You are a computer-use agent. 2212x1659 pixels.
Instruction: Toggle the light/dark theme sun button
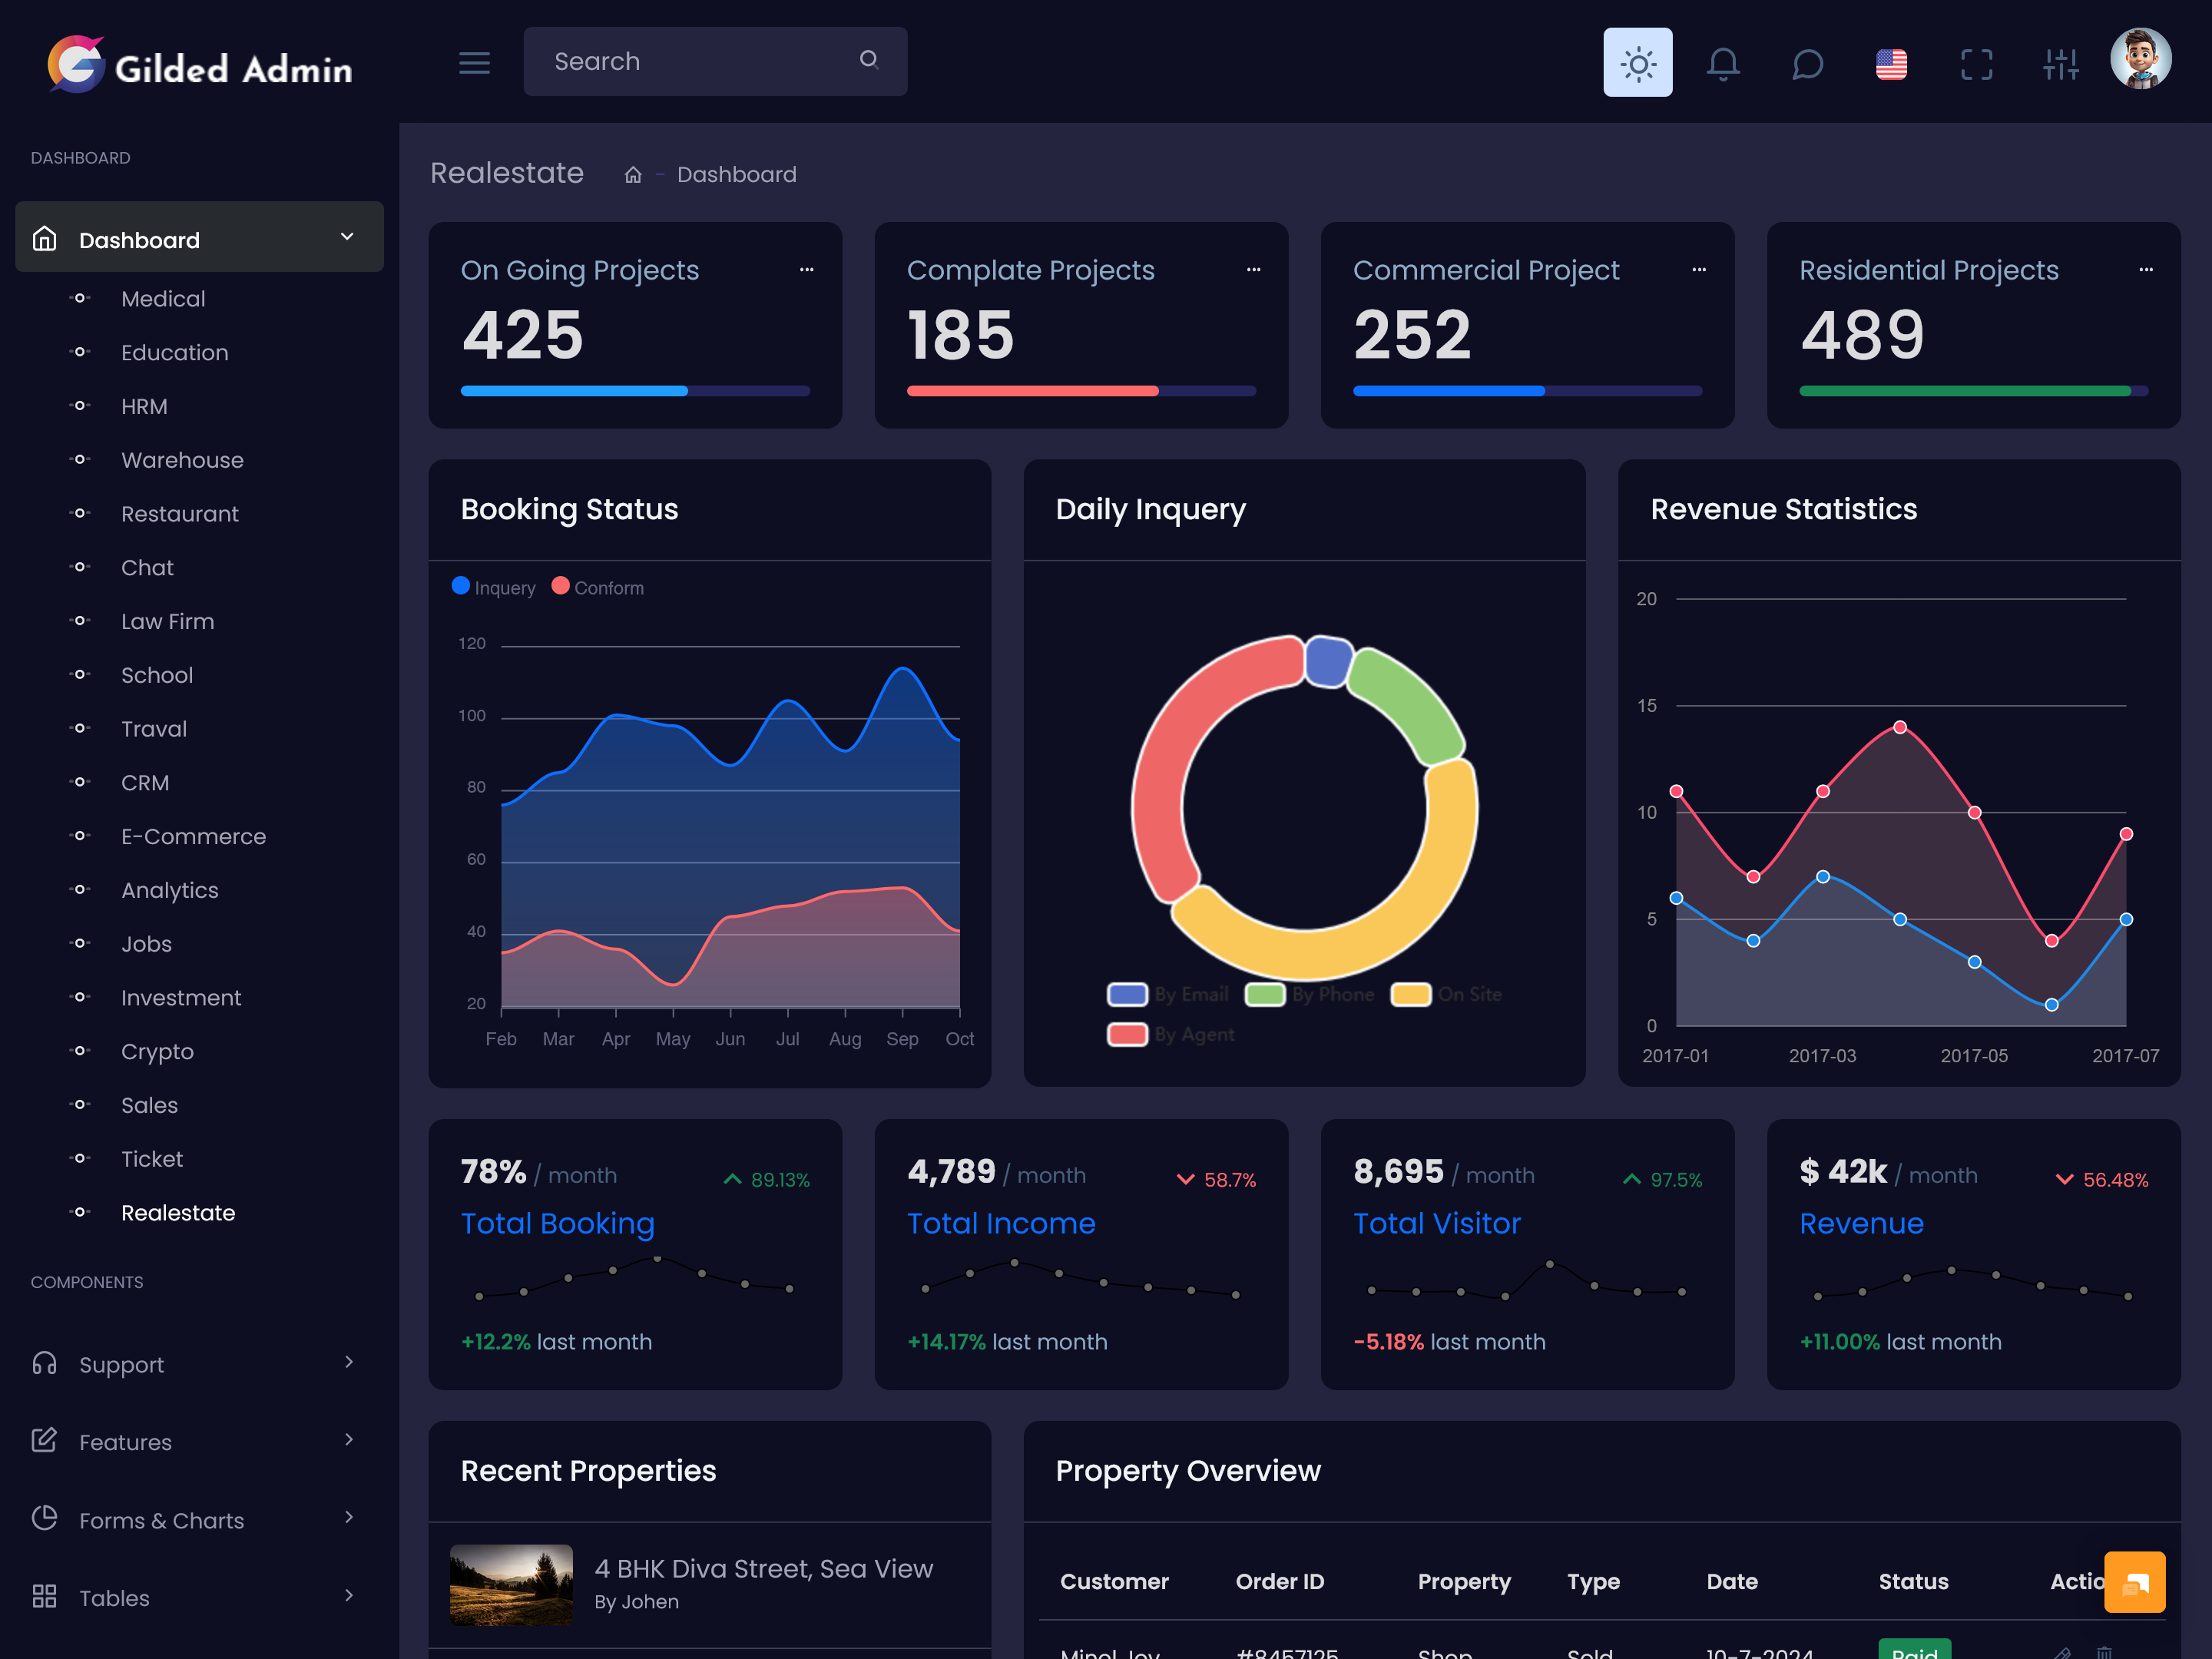(x=1637, y=62)
